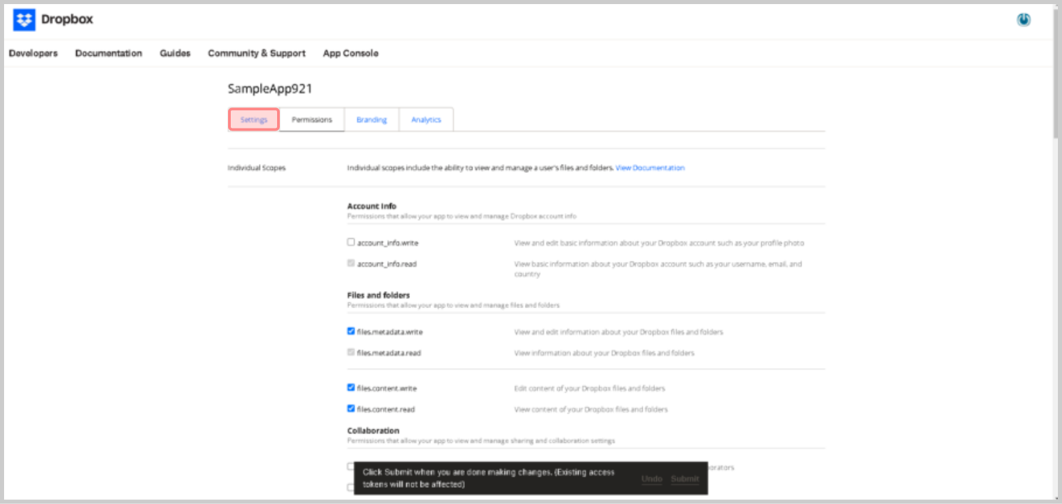Disable the files.content.read checkbox

point(351,409)
